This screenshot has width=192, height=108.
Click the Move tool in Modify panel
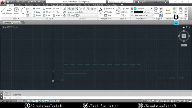[37, 9]
